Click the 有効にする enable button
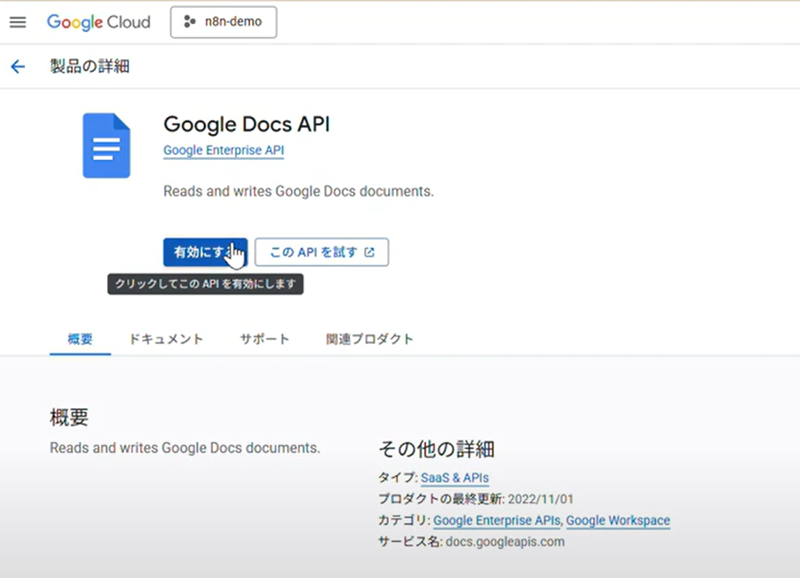 pyautogui.click(x=205, y=252)
